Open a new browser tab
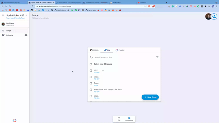 point(166,2)
